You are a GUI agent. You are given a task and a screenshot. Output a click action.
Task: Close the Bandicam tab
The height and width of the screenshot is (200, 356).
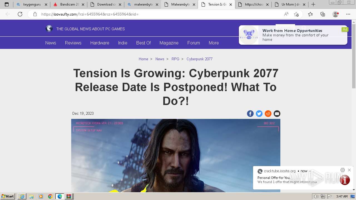83,4
